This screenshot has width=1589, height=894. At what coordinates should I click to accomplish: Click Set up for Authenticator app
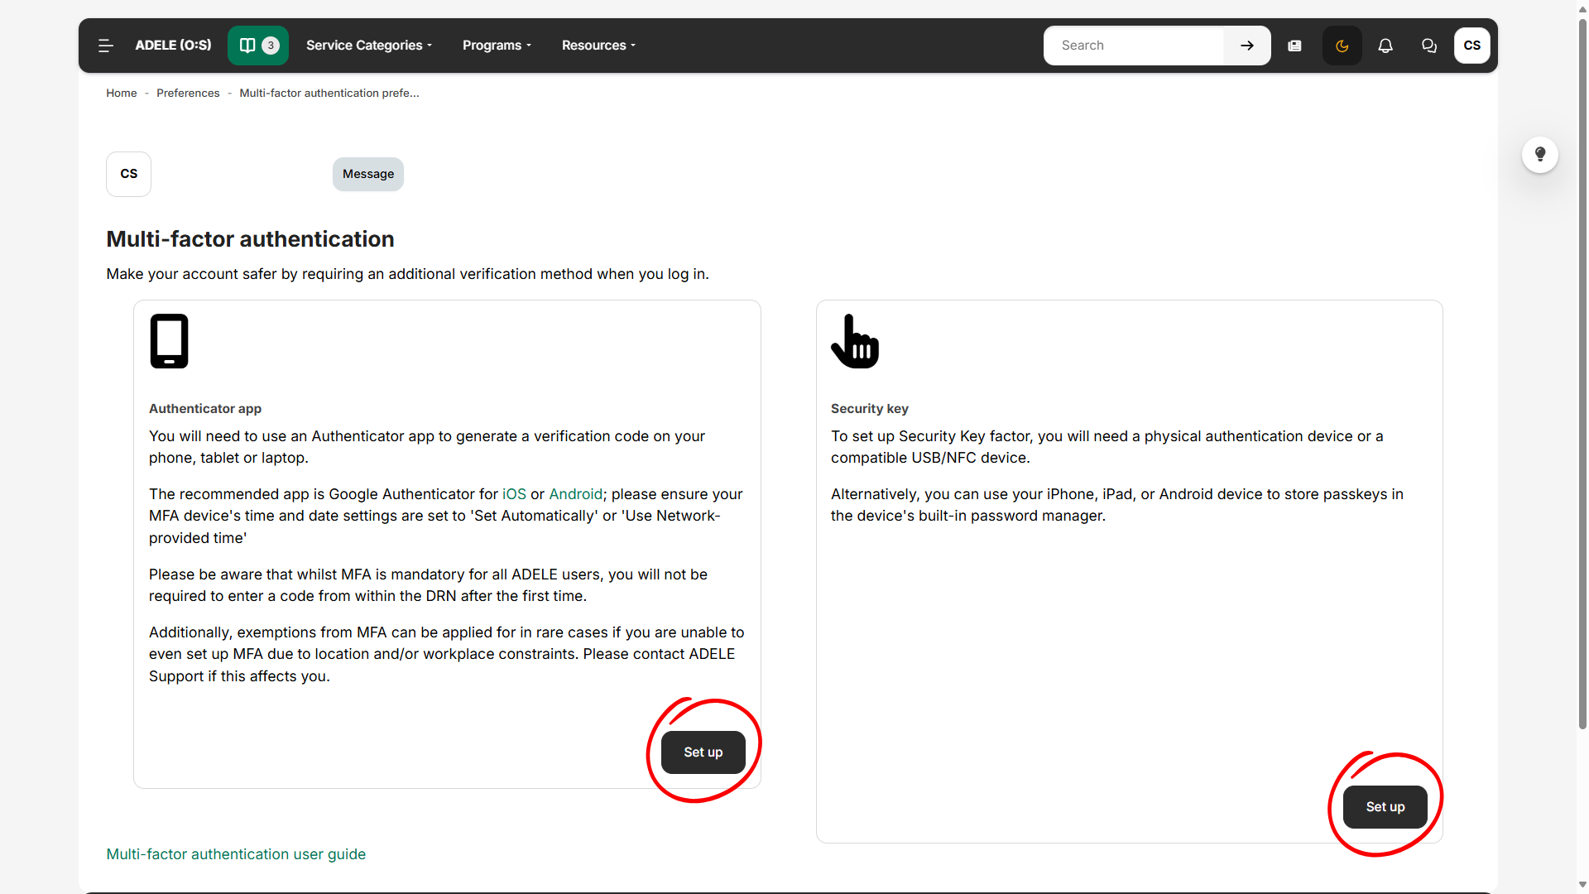[703, 752]
